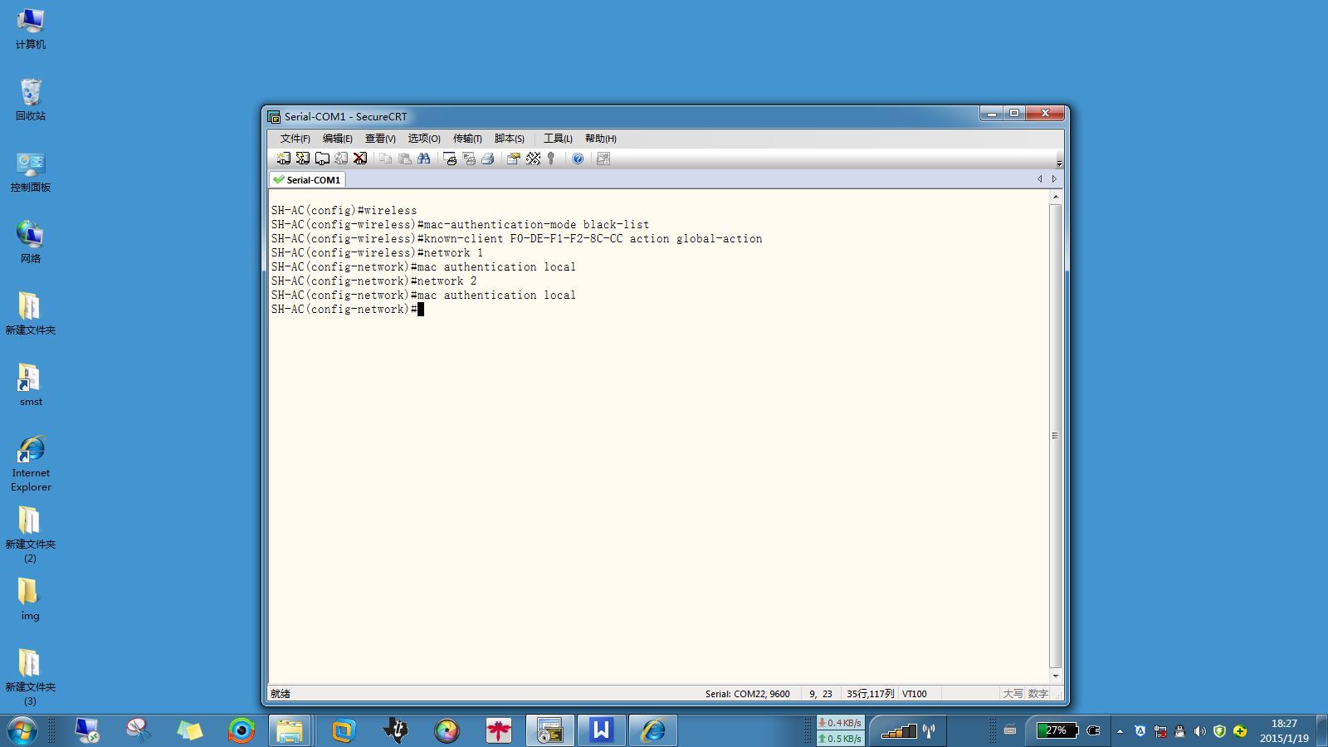Click the Windows Start button
The width and height of the screenshot is (1328, 747).
pos(22,730)
